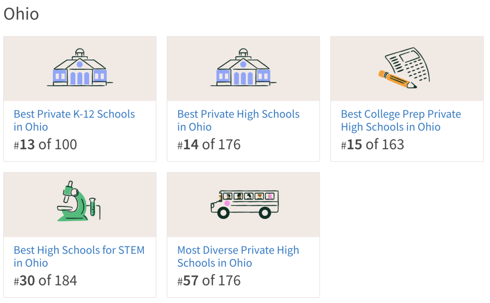Click the Ohio section heading
Viewport: 490px width, 303px height.
click(21, 14)
